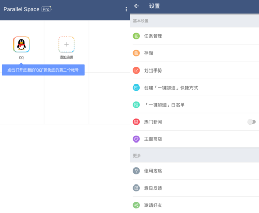The width and height of the screenshot is (259, 213).
Task: Click the orange 存储 icon
Action: (x=136, y=53)
